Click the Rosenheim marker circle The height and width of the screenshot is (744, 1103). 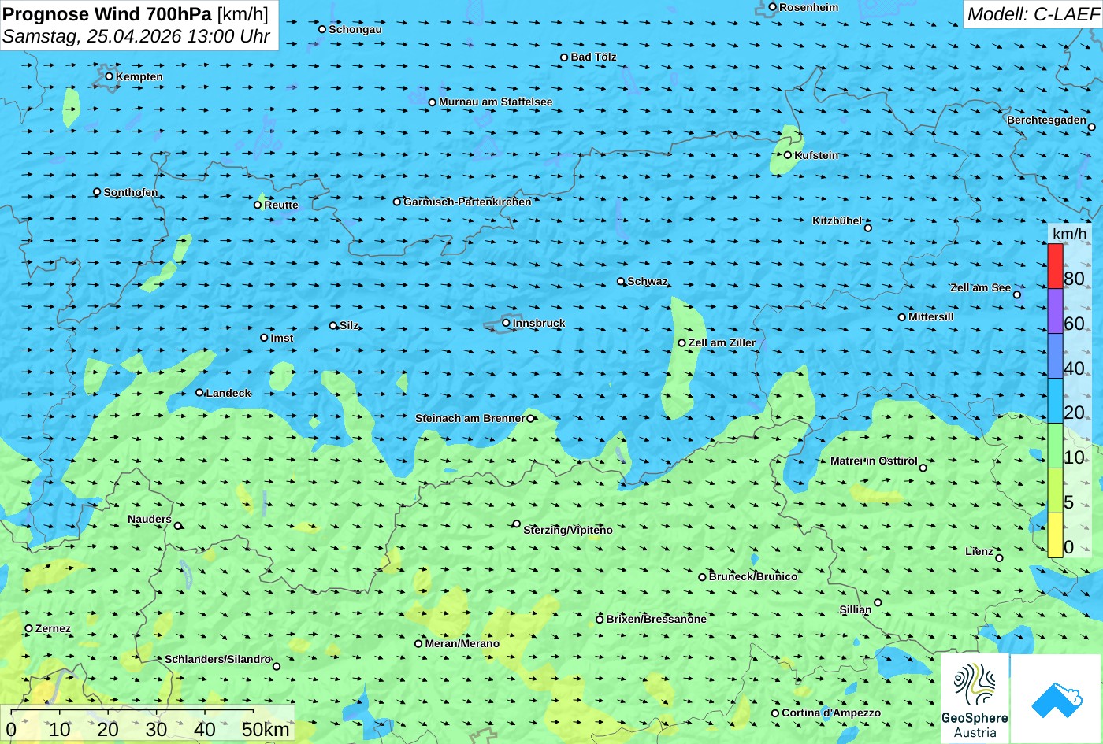(x=772, y=7)
